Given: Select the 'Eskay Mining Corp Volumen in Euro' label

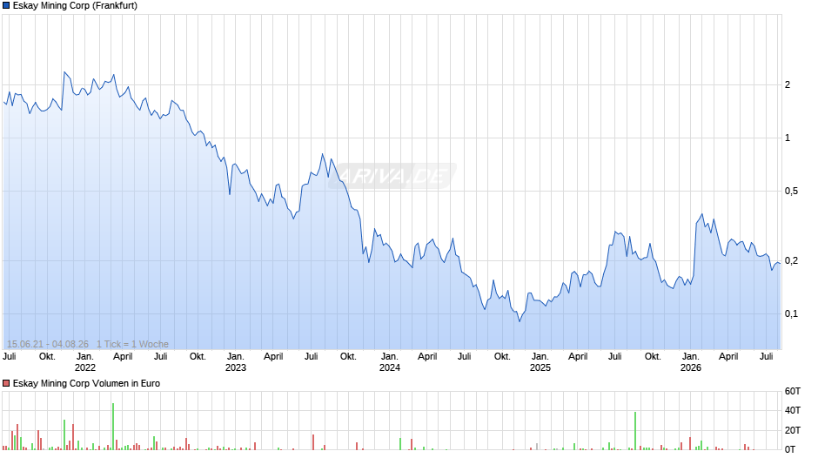Looking at the screenshot, I should (86, 383).
